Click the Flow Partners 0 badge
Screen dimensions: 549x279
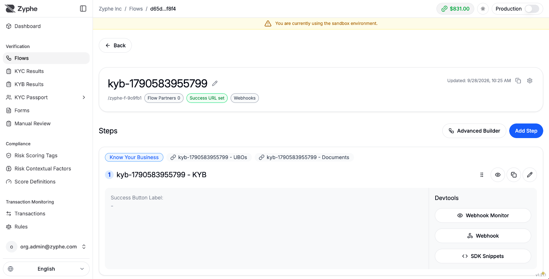click(x=164, y=98)
